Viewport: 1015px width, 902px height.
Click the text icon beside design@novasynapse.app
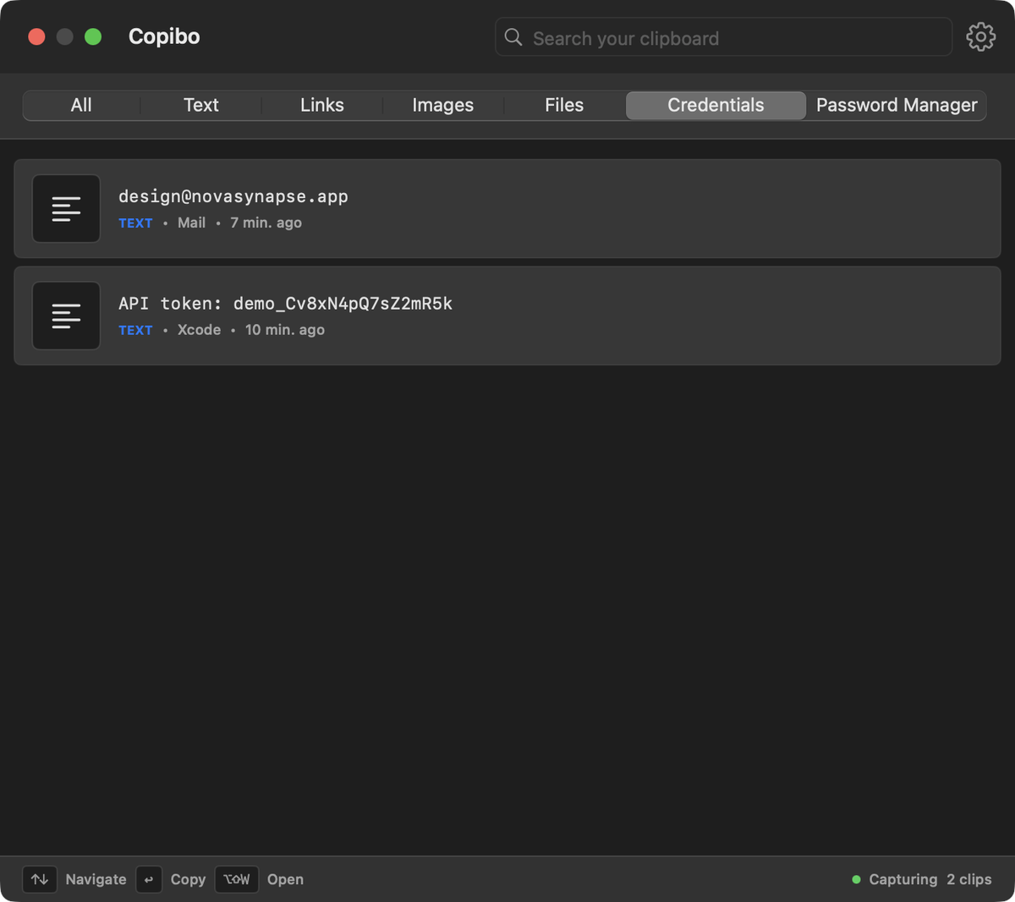click(66, 209)
